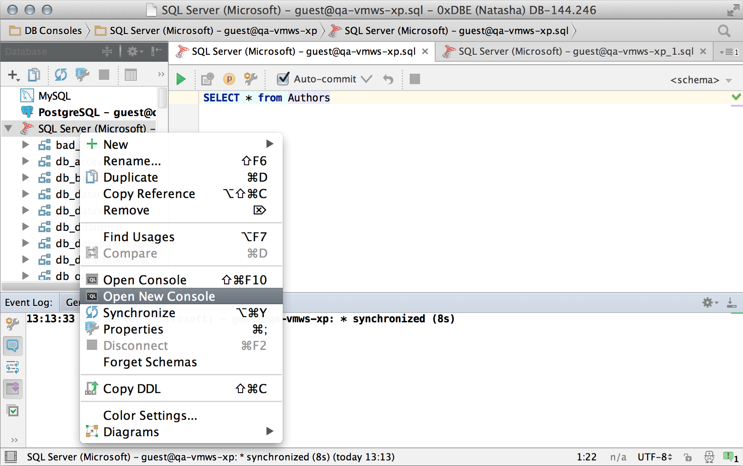Click the search magnifier icon in navigation bar
The height and width of the screenshot is (466, 743).
724,31
